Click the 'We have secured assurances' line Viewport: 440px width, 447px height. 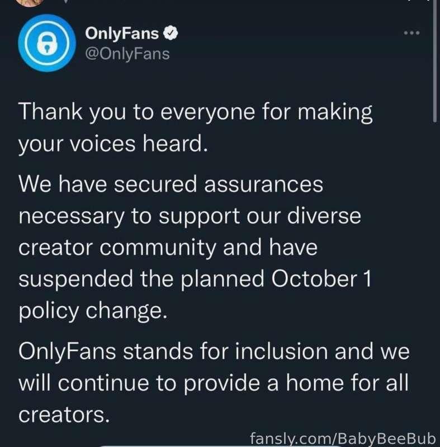(171, 184)
